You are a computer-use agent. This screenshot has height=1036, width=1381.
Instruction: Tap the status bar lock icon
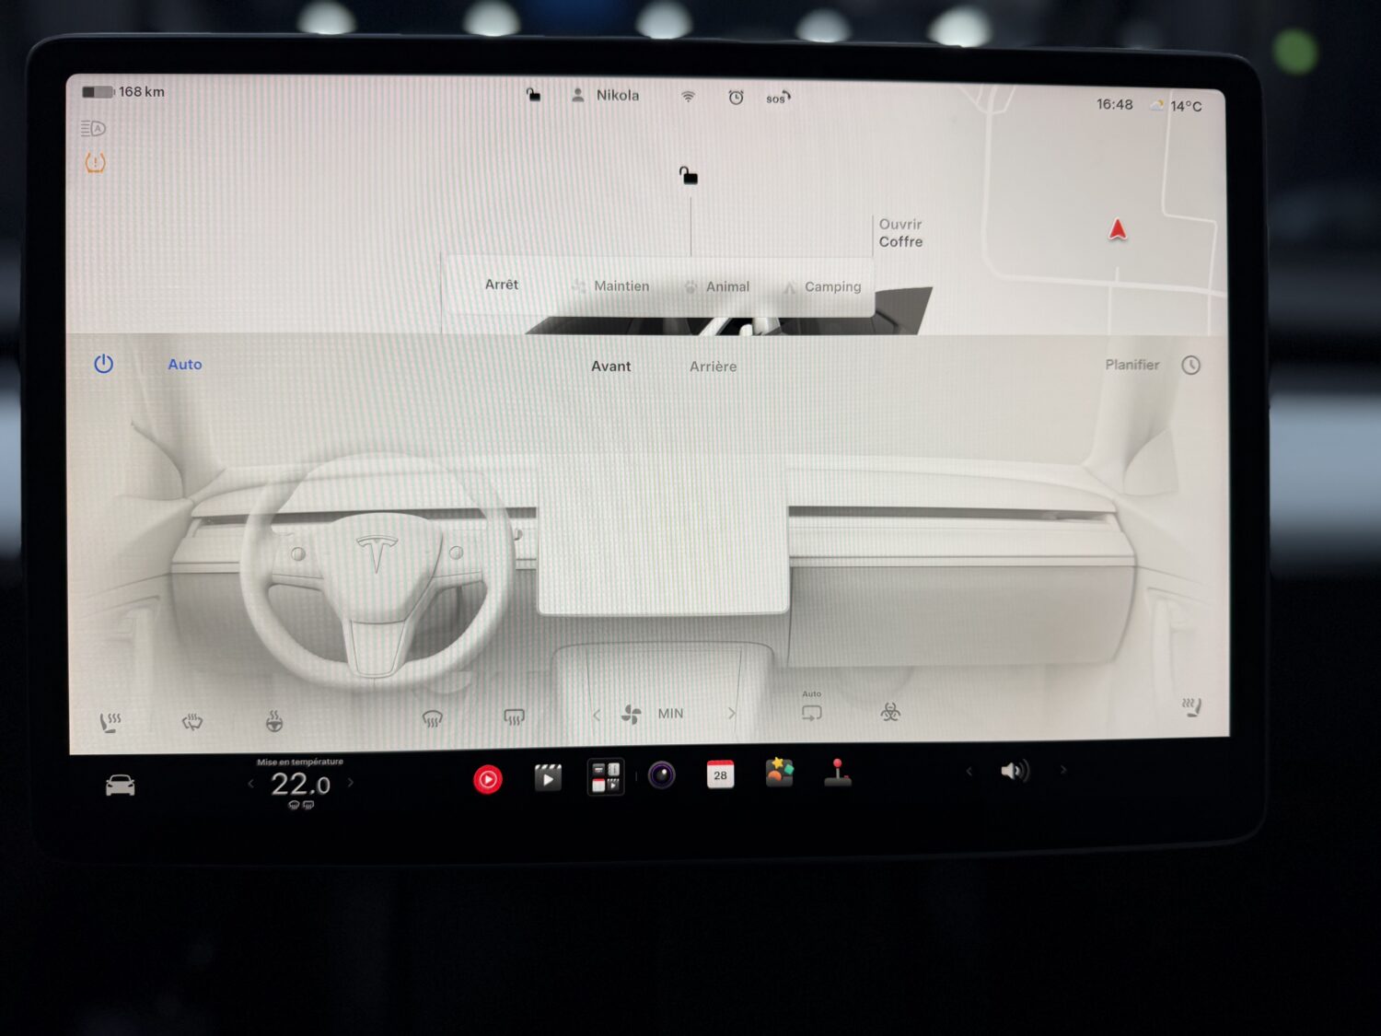[x=533, y=95]
